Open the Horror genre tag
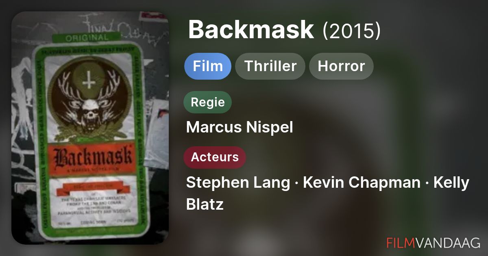488x256 pixels. click(341, 66)
